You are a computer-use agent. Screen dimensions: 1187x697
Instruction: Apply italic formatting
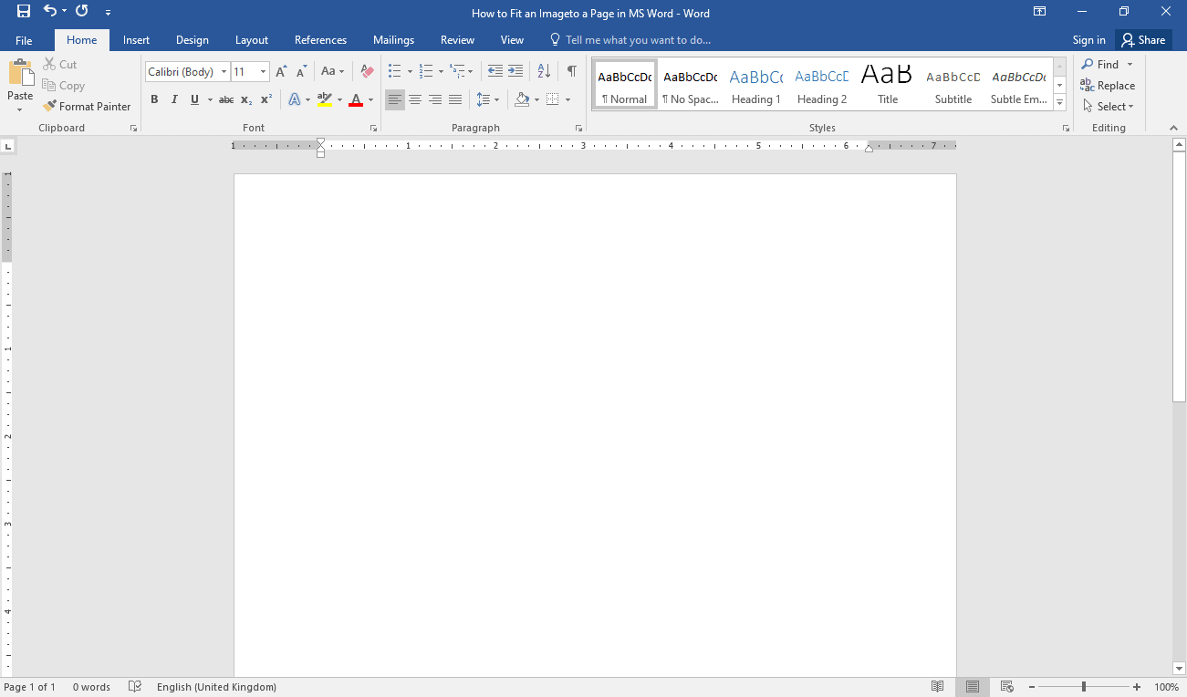point(173,99)
